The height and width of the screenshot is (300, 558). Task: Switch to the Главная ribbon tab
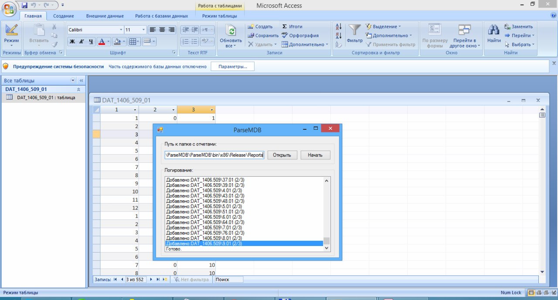pyautogui.click(x=33, y=16)
